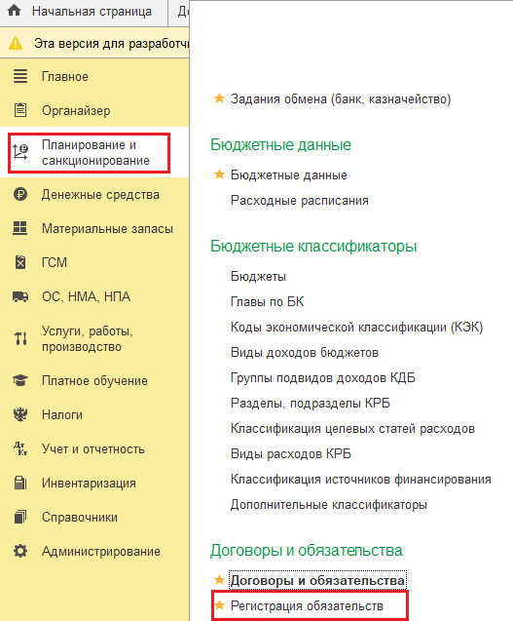Image resolution: width=513 pixels, height=621 pixels.
Task: Open the ОС, НМА, НПА truck icon
Action: point(20,296)
